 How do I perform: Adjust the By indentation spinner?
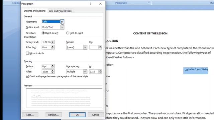coord(100,47)
